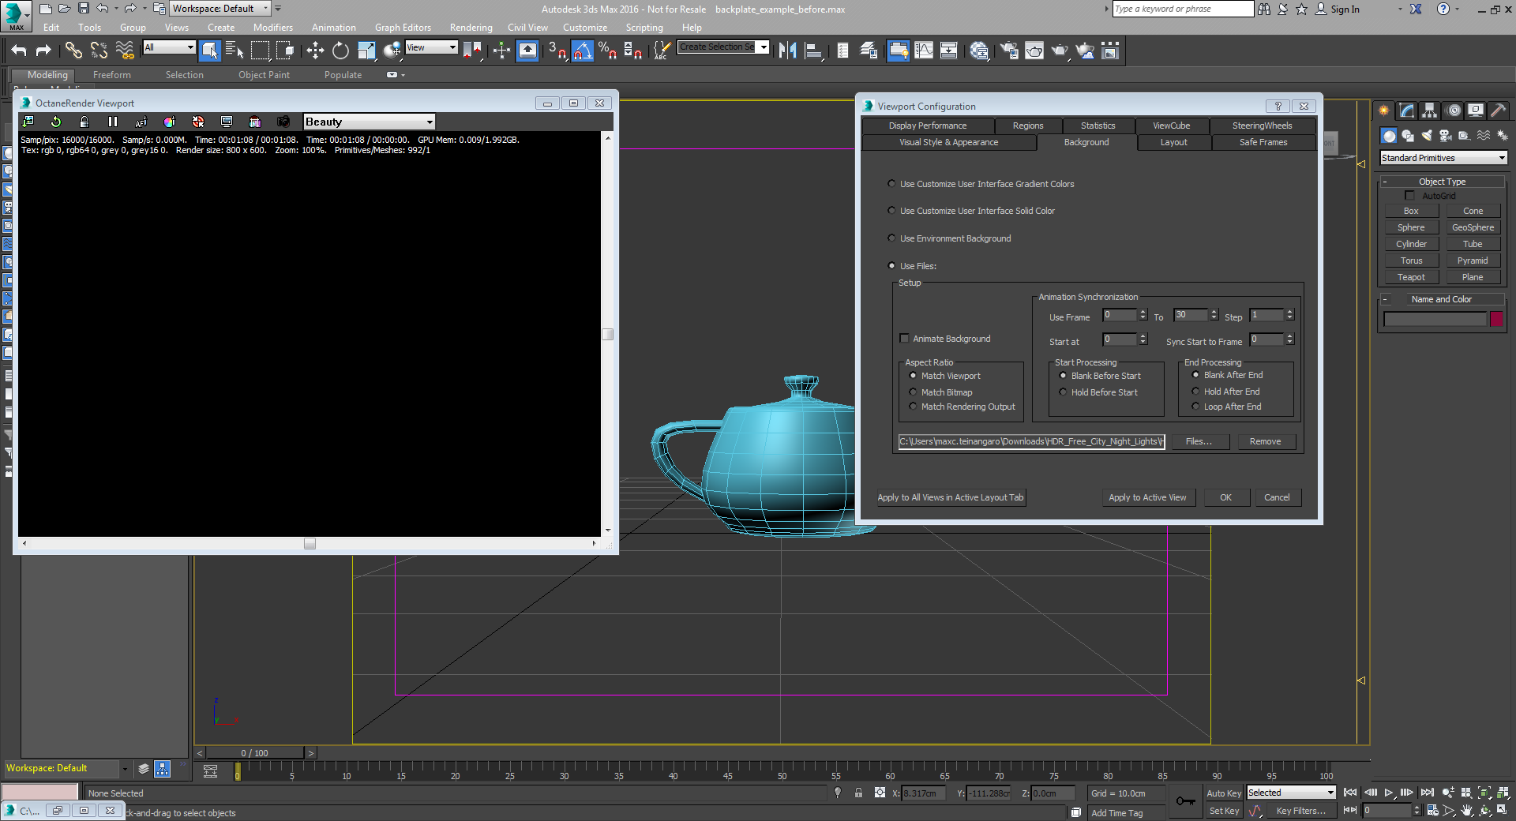Select Use Environment Background option
Image resolution: width=1516 pixels, height=821 pixels.
(x=892, y=238)
